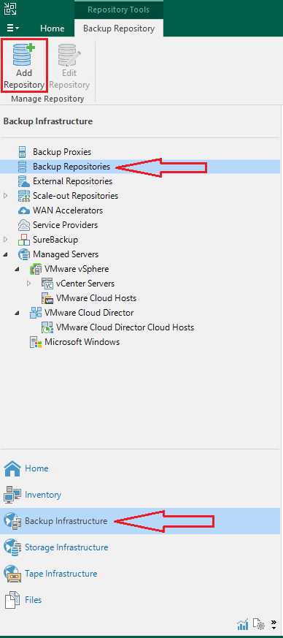The image size is (283, 638).
Task: Open the main hamburger menu dropdown
Action: tap(13, 28)
